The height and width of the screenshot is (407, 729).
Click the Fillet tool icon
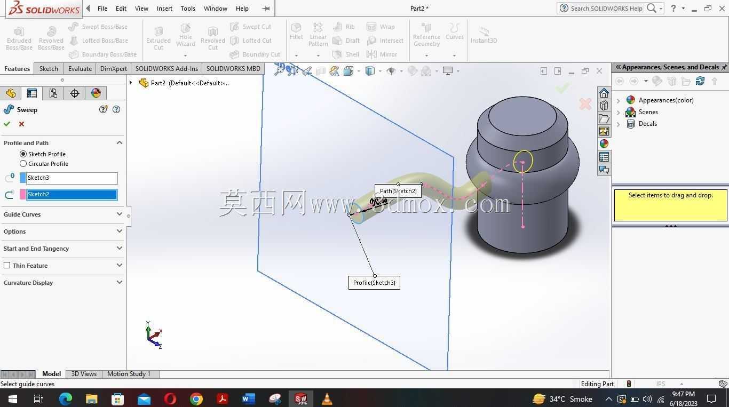click(x=296, y=31)
